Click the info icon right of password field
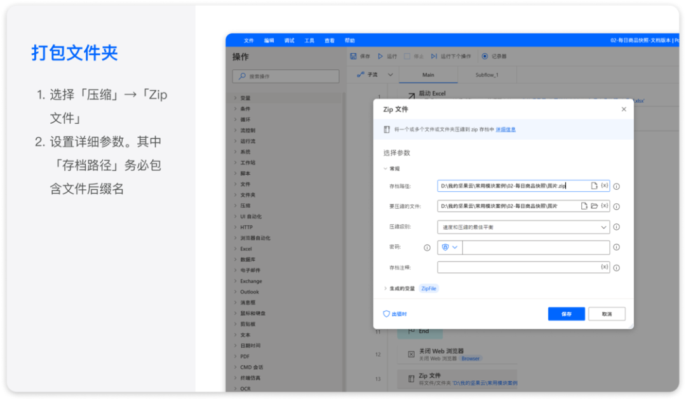This screenshot has width=686, height=400. point(616,247)
